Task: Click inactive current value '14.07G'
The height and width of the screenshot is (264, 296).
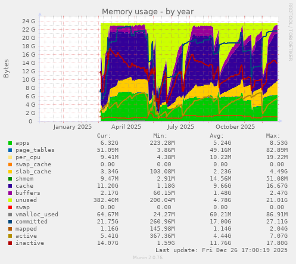Action: point(107,243)
